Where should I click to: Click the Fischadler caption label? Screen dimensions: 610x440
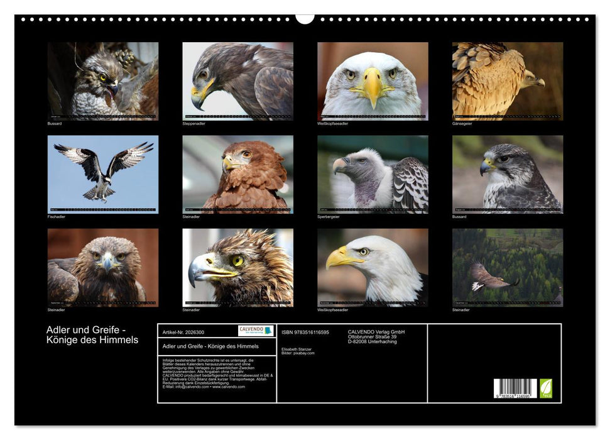(x=56, y=217)
